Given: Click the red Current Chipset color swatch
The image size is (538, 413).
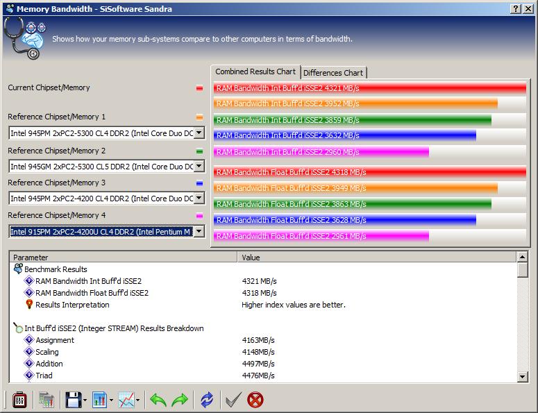Looking at the screenshot, I should coord(199,88).
